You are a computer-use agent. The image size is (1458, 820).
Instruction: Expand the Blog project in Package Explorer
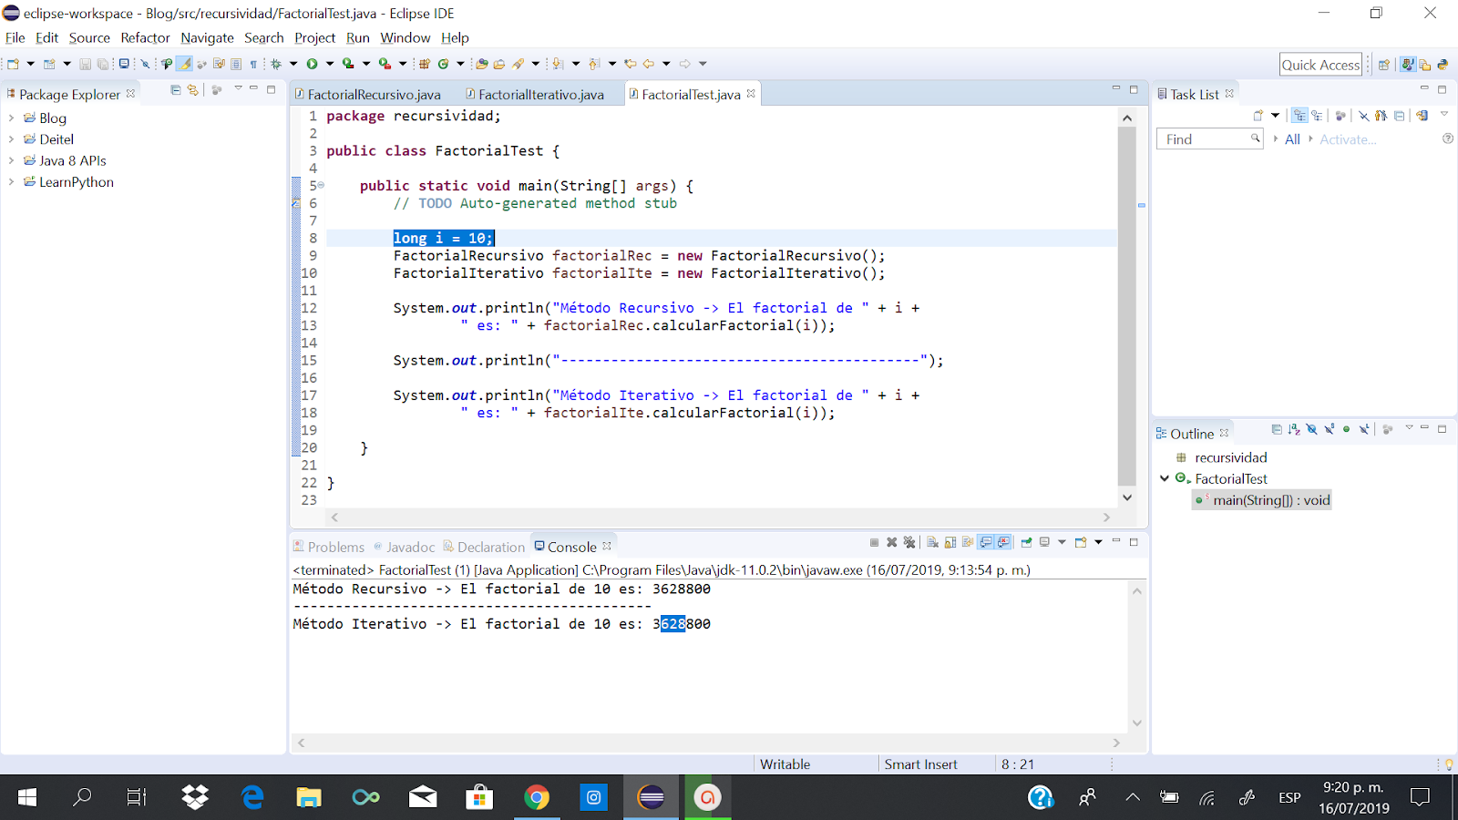tap(11, 118)
